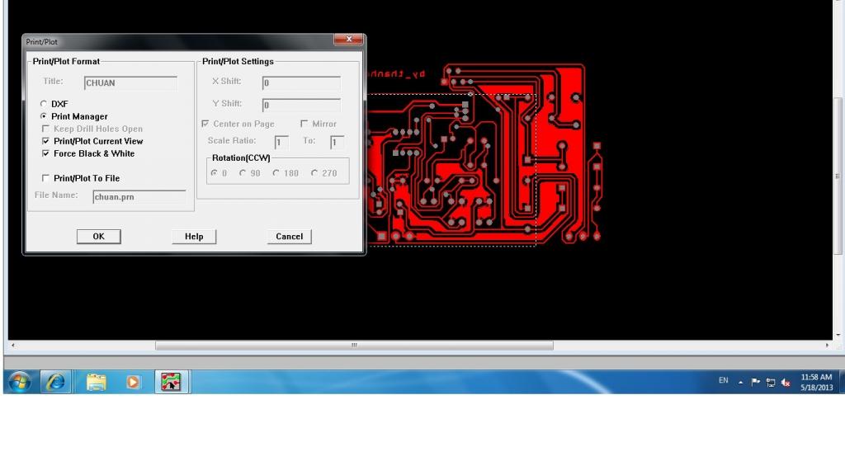The image size is (845, 475).
Task: Select 0 degree rotation
Action: coord(215,173)
